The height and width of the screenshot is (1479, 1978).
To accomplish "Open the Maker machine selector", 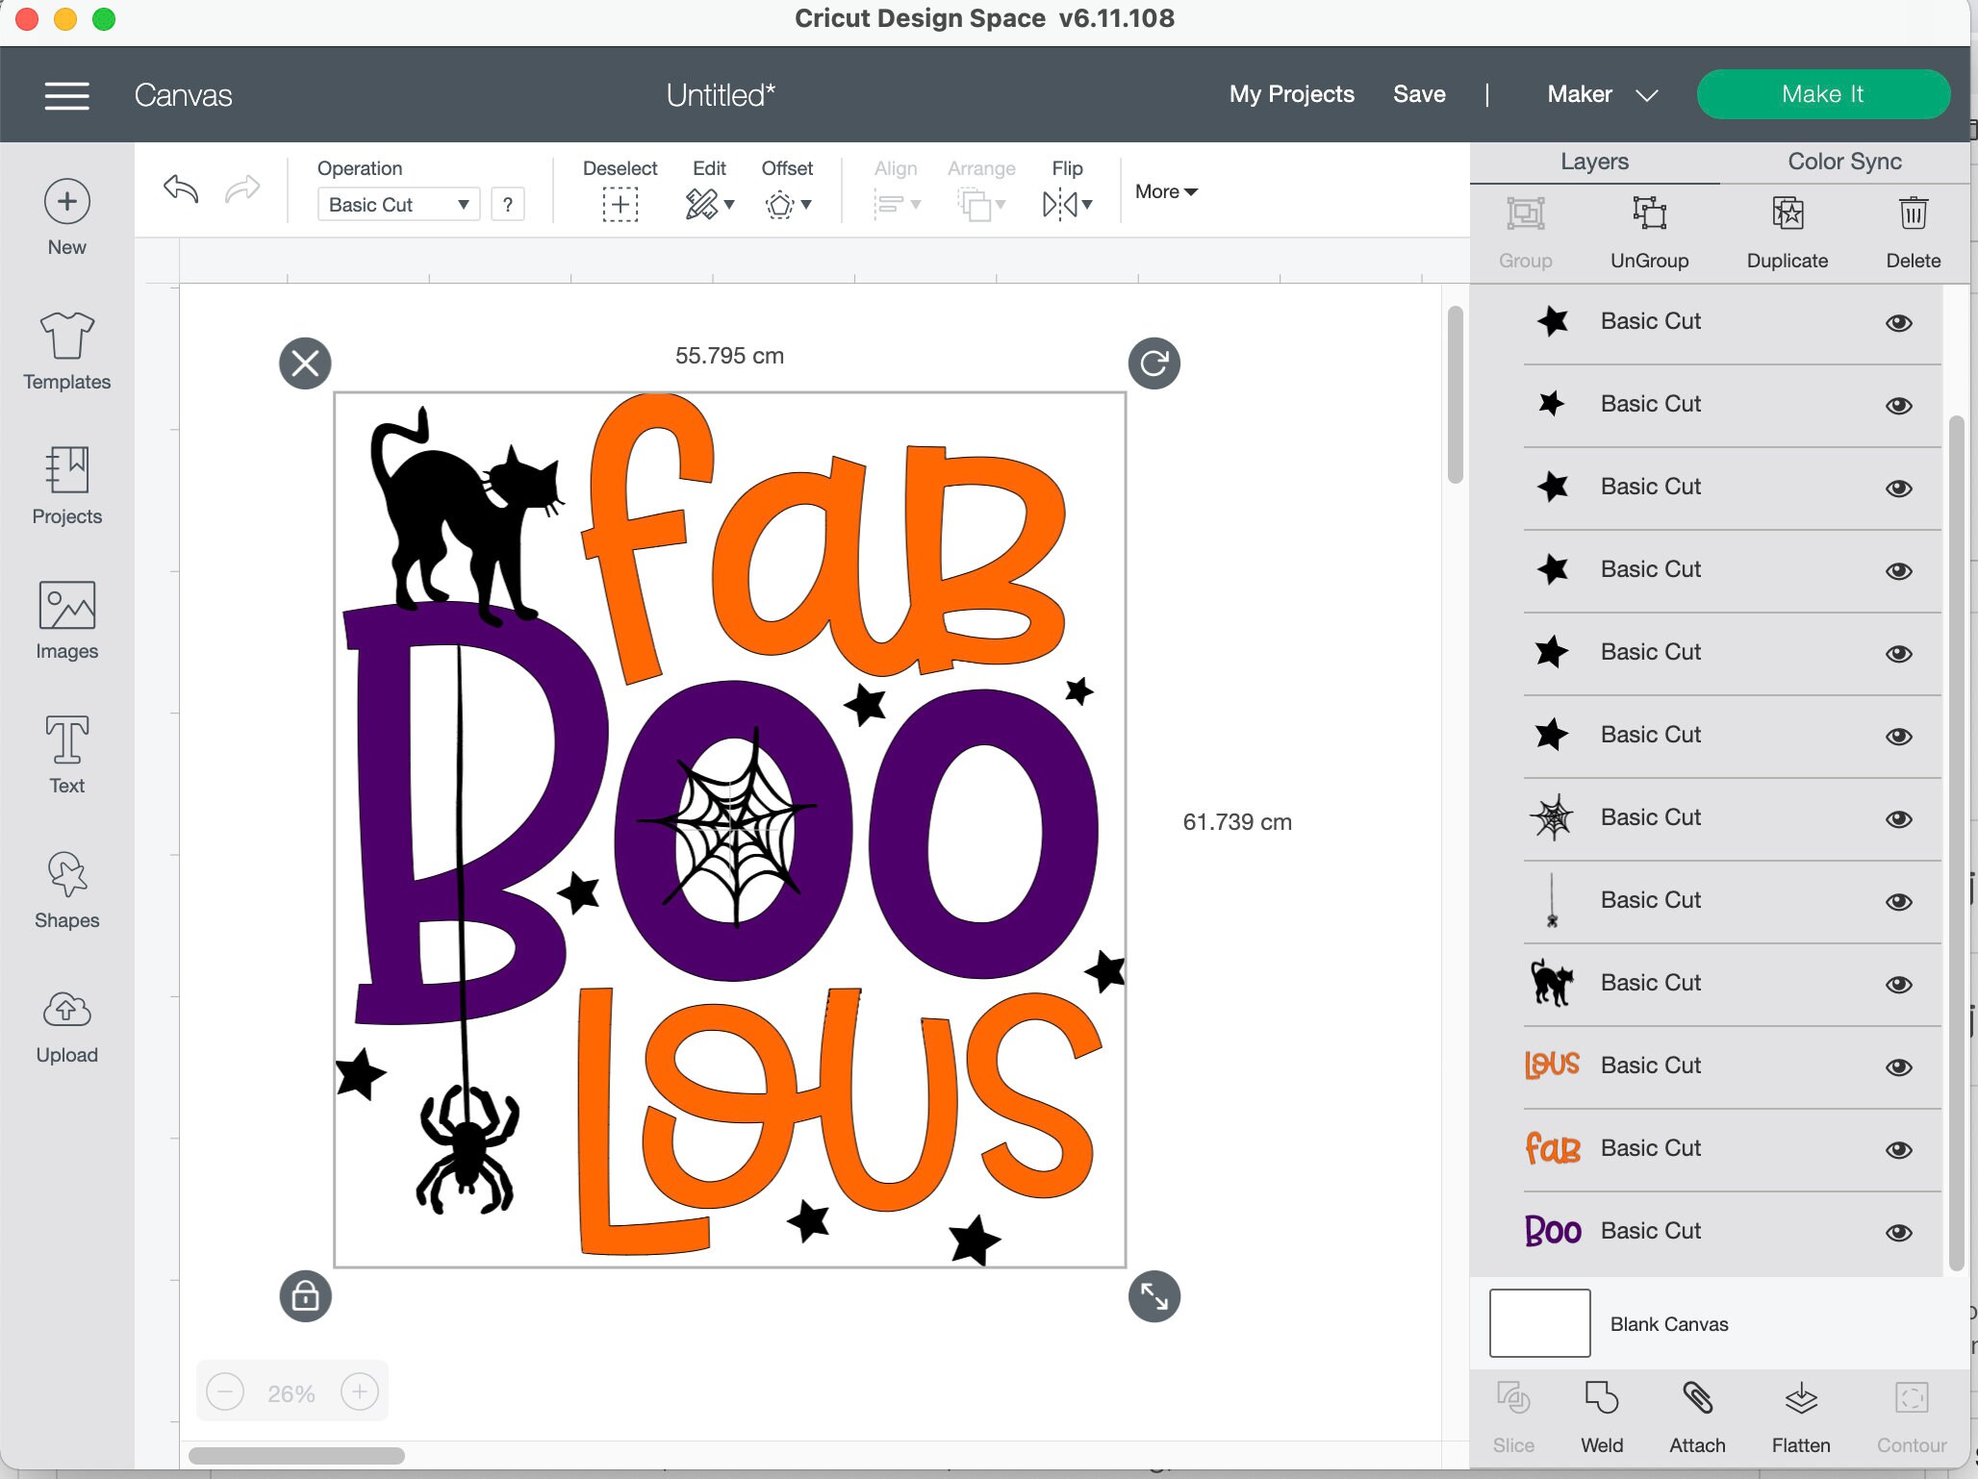I will 1602,94.
